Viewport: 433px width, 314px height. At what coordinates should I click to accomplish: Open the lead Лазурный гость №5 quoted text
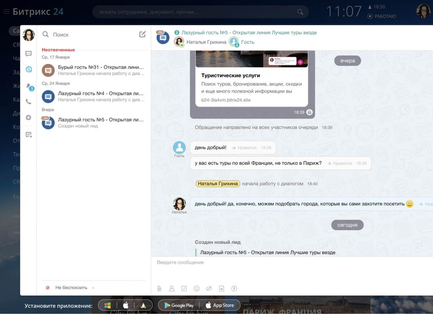(268, 252)
